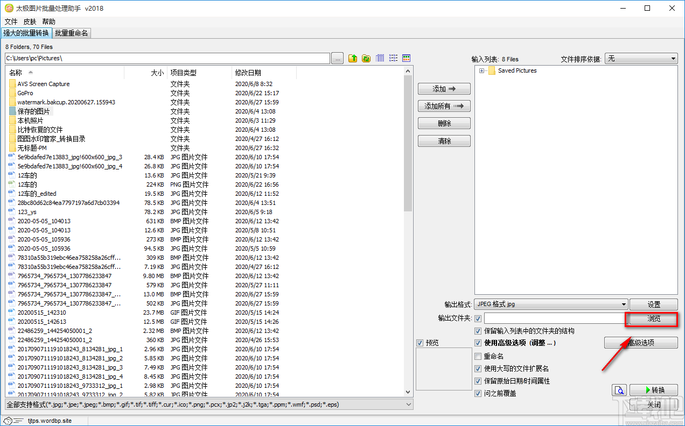Image resolution: width=685 pixels, height=426 pixels.
Task: Start conversion with 转换 button
Action: click(x=654, y=390)
